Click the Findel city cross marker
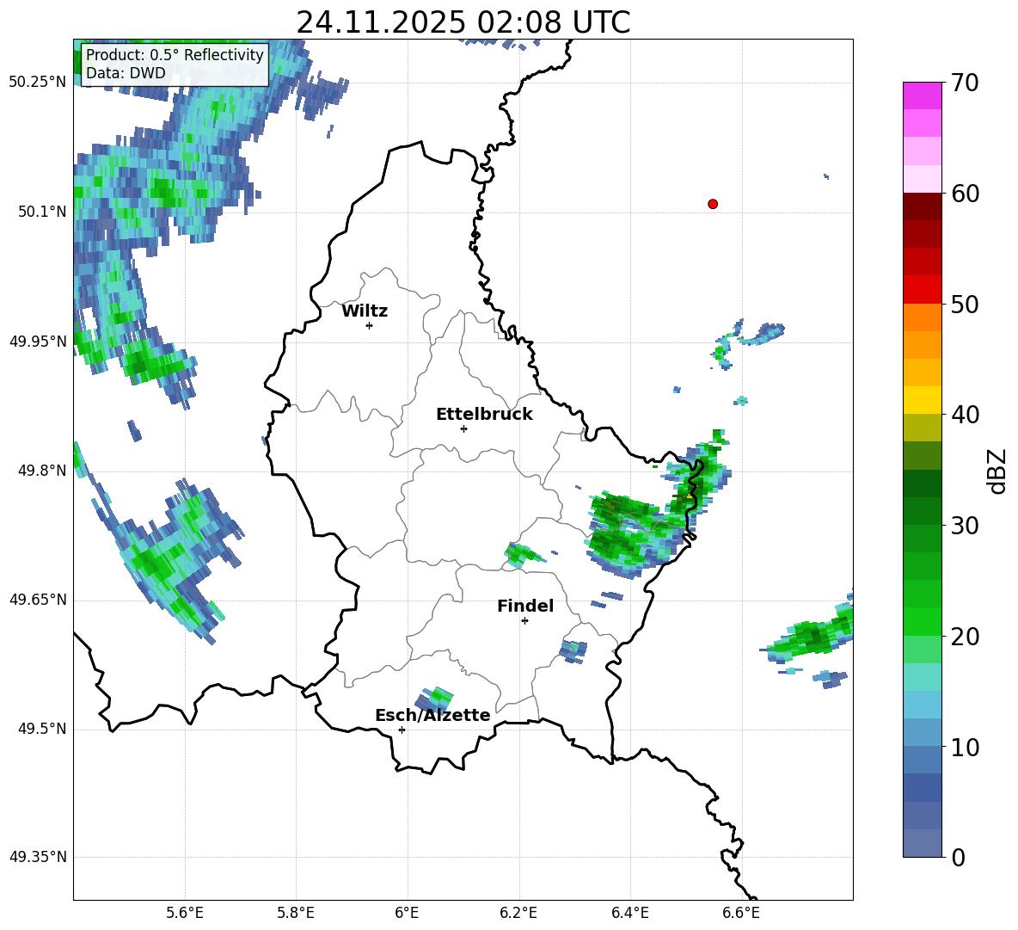 pos(524,621)
